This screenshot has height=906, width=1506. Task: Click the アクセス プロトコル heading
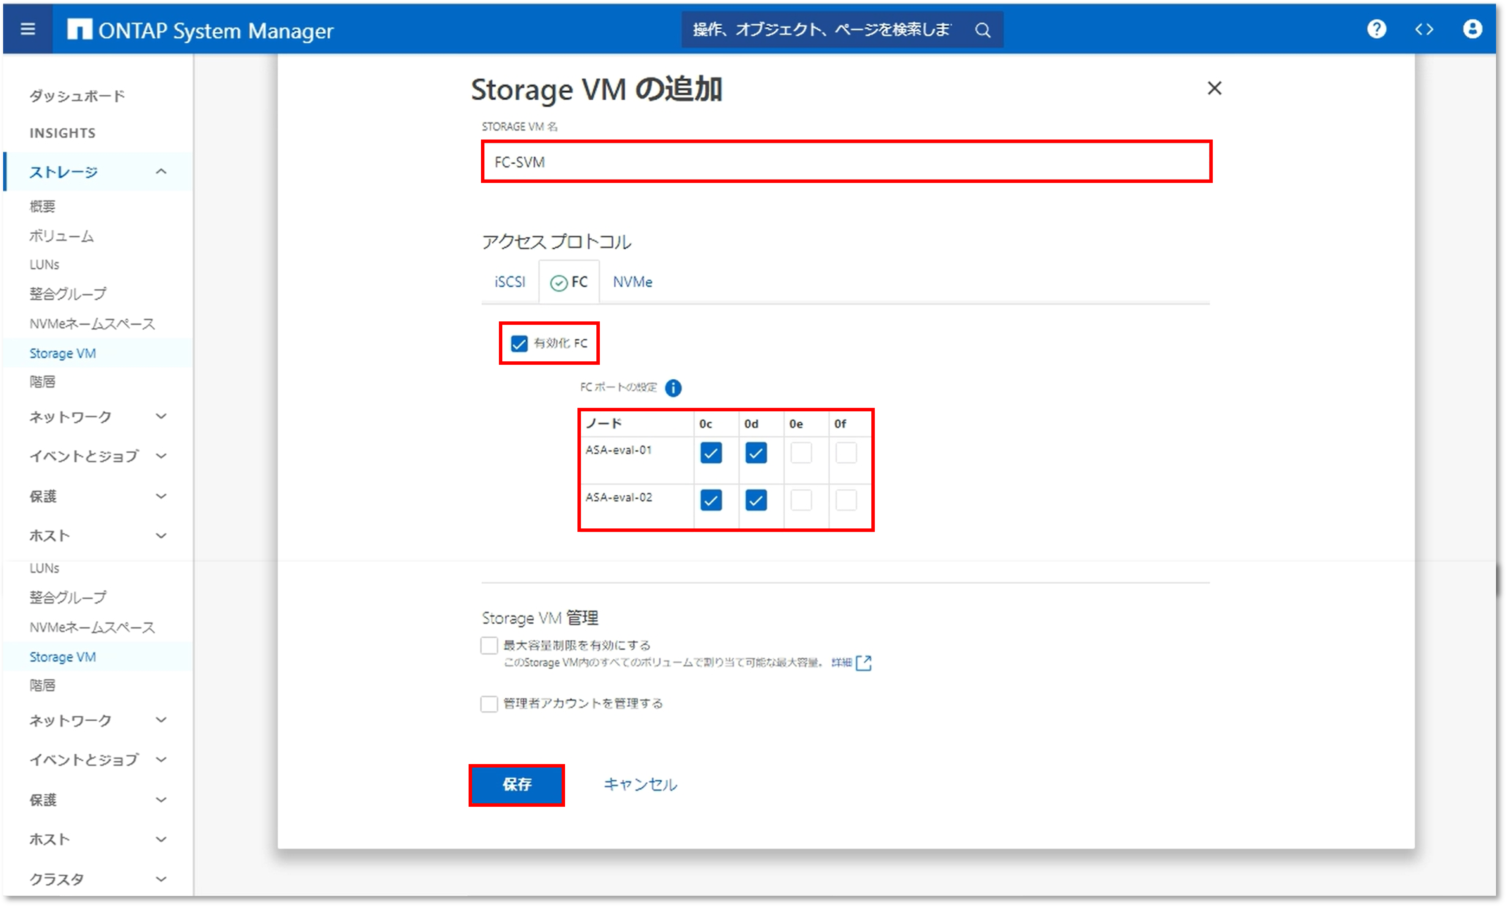(556, 242)
